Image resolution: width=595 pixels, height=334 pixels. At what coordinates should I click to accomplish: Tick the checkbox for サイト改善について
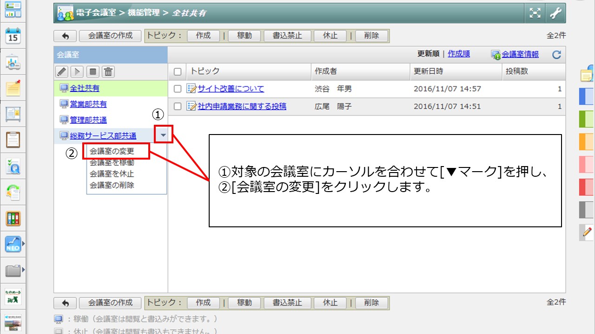pyautogui.click(x=177, y=89)
